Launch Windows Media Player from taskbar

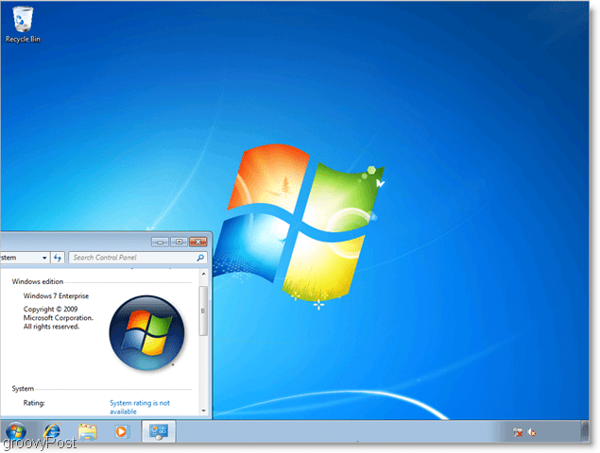[121, 431]
